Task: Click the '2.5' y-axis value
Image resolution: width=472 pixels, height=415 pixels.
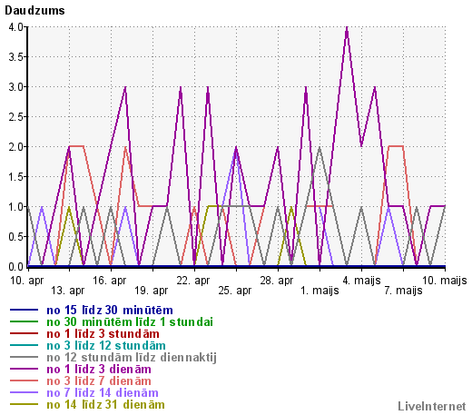Action: [x=16, y=117]
